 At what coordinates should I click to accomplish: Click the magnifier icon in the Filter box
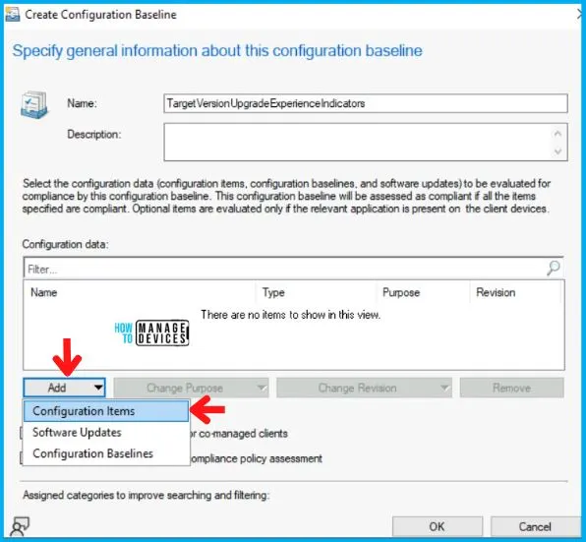pos(554,268)
